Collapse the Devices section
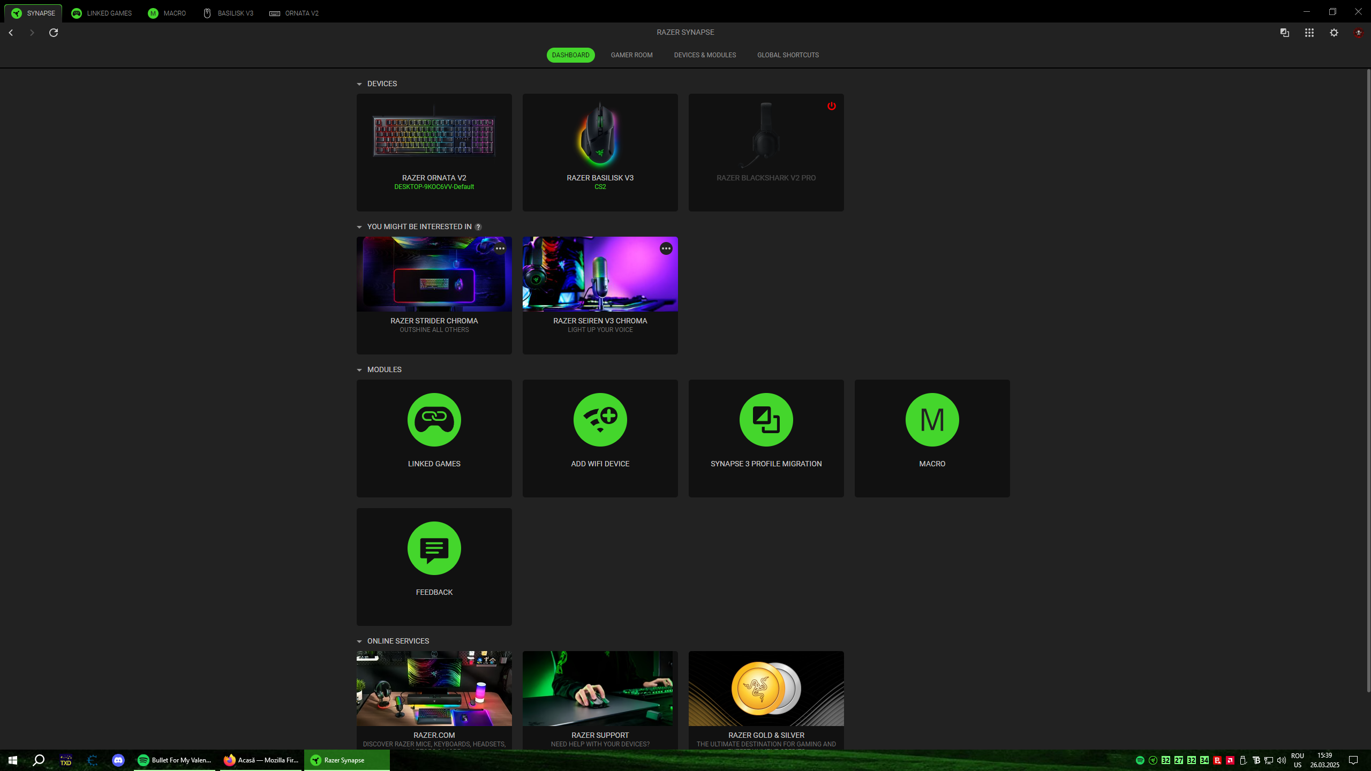 (359, 84)
